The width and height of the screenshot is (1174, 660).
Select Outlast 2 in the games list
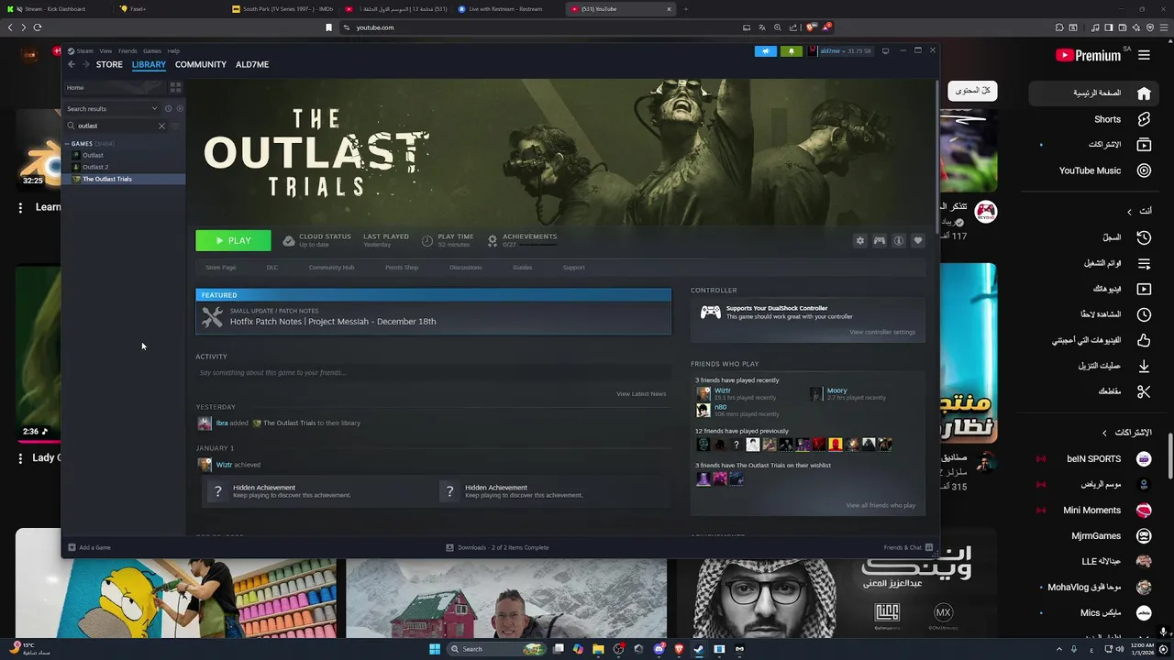tap(94, 167)
